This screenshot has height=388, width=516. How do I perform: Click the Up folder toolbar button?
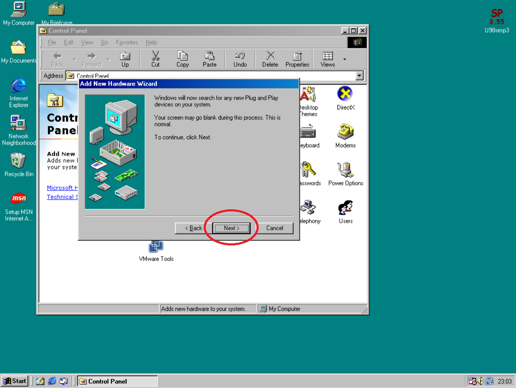[x=125, y=59]
